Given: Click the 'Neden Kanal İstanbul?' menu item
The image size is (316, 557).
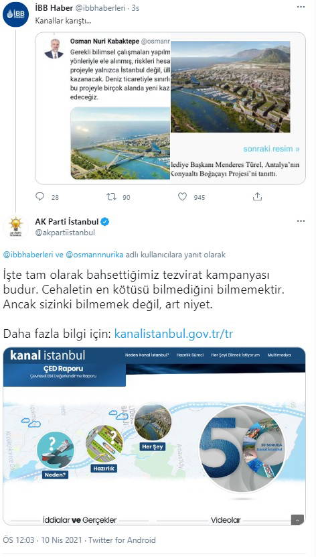Looking at the screenshot, I should coord(147,355).
